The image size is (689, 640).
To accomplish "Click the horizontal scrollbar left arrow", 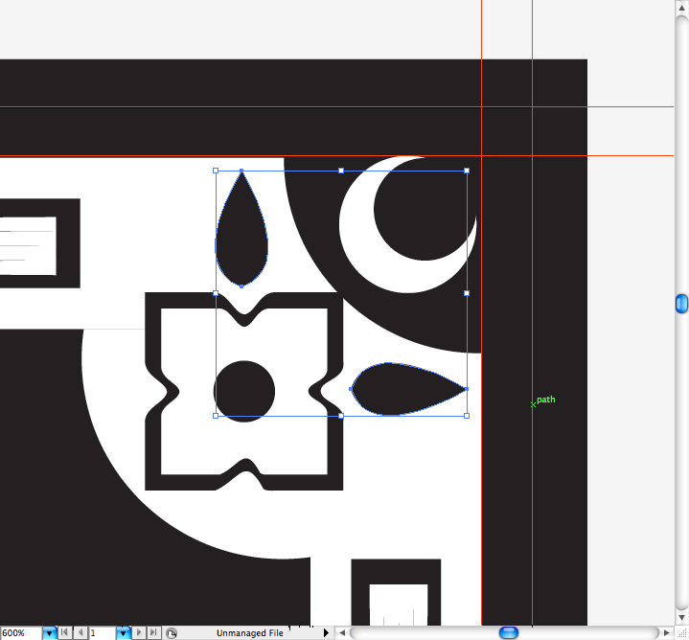I will coord(342,633).
